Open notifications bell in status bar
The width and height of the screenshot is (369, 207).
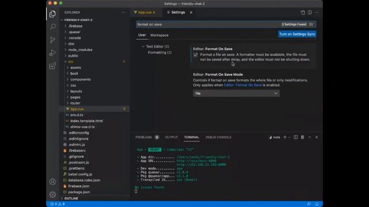click(317, 204)
